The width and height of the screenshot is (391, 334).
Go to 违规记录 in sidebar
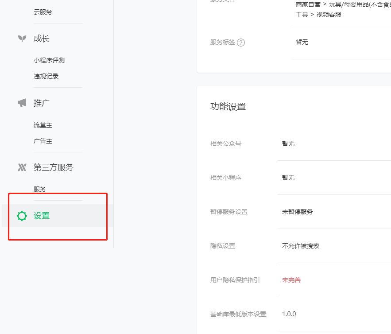(x=46, y=76)
